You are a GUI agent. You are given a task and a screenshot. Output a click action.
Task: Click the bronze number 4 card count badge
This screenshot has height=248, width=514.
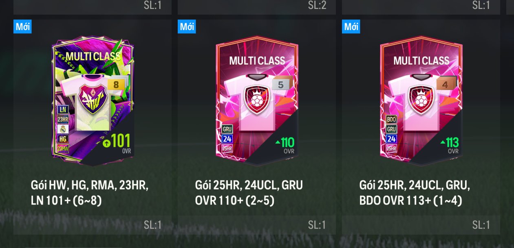pos(445,84)
